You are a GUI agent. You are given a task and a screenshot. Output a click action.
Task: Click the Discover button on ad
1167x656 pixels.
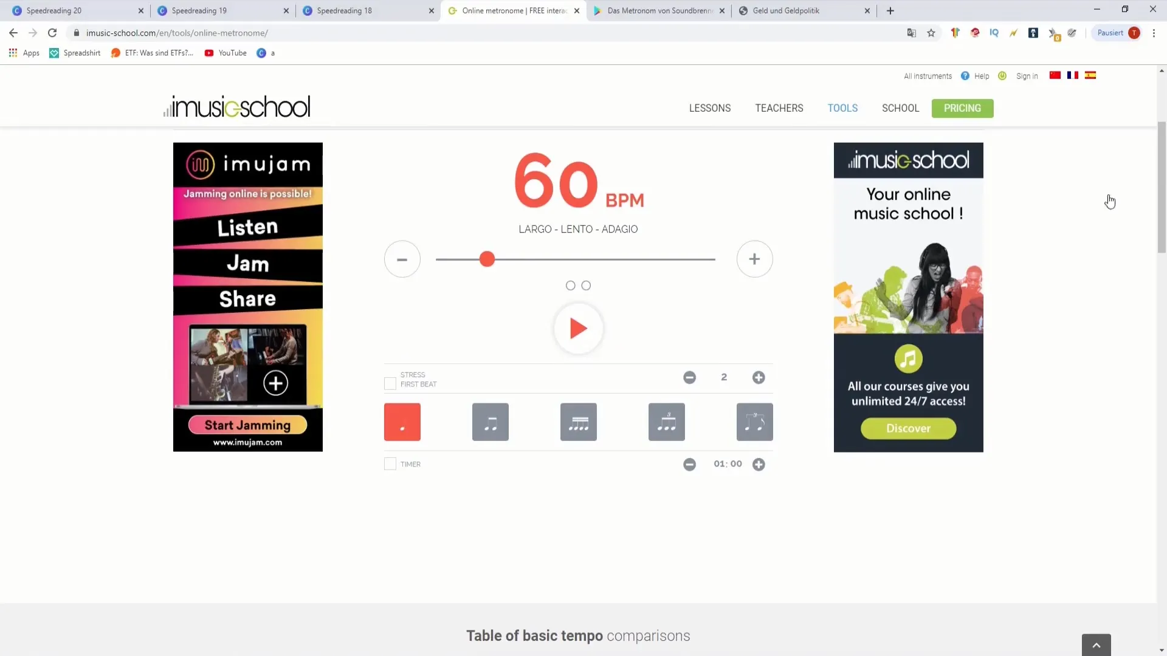pyautogui.click(x=908, y=428)
